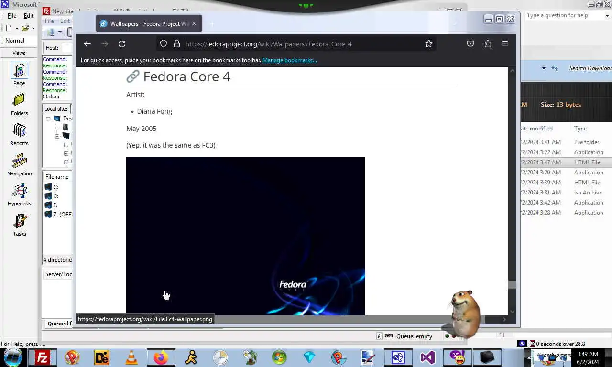Click the Filename column header in FileZilla
This screenshot has width=612, height=367.
(x=57, y=177)
